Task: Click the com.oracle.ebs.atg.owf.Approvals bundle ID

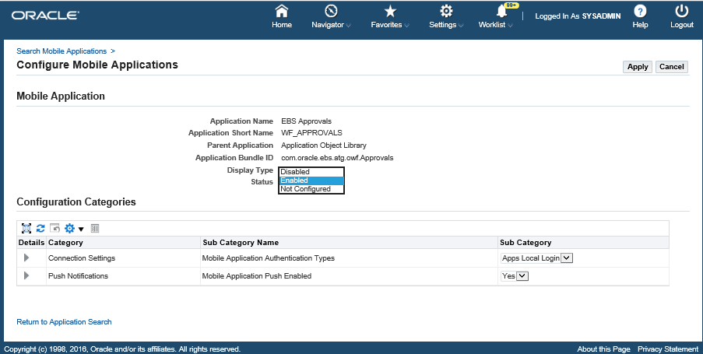Action: coord(337,158)
